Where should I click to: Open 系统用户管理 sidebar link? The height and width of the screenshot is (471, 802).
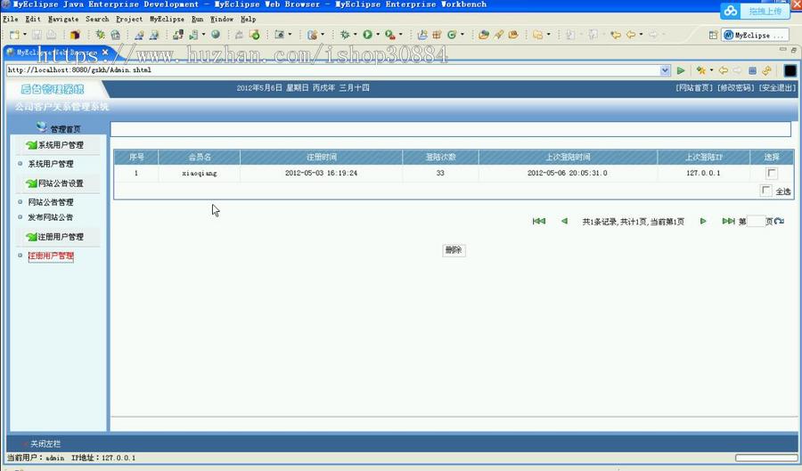point(51,164)
